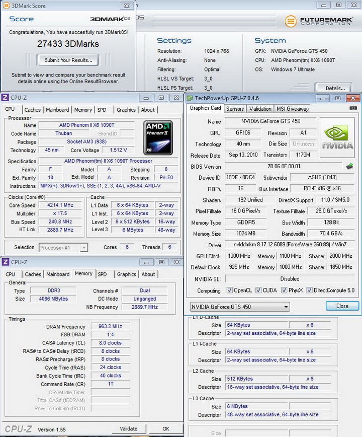
Task: Switch to CPU tab in lower CPU-Z window
Action: pyautogui.click(x=10, y=274)
